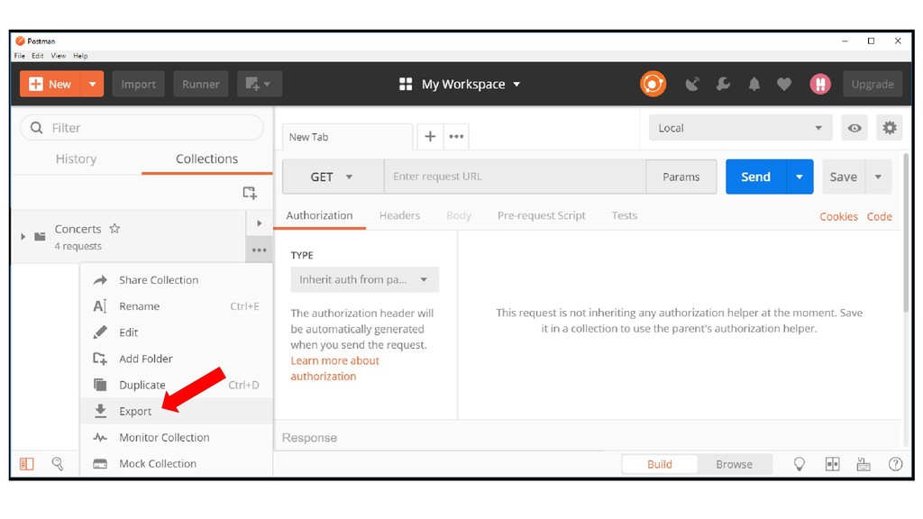Add a new request tab

(x=430, y=137)
